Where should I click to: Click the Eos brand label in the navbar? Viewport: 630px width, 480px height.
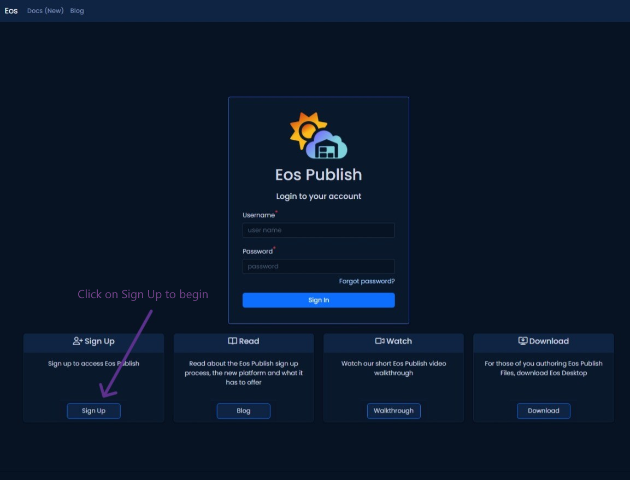click(x=10, y=10)
